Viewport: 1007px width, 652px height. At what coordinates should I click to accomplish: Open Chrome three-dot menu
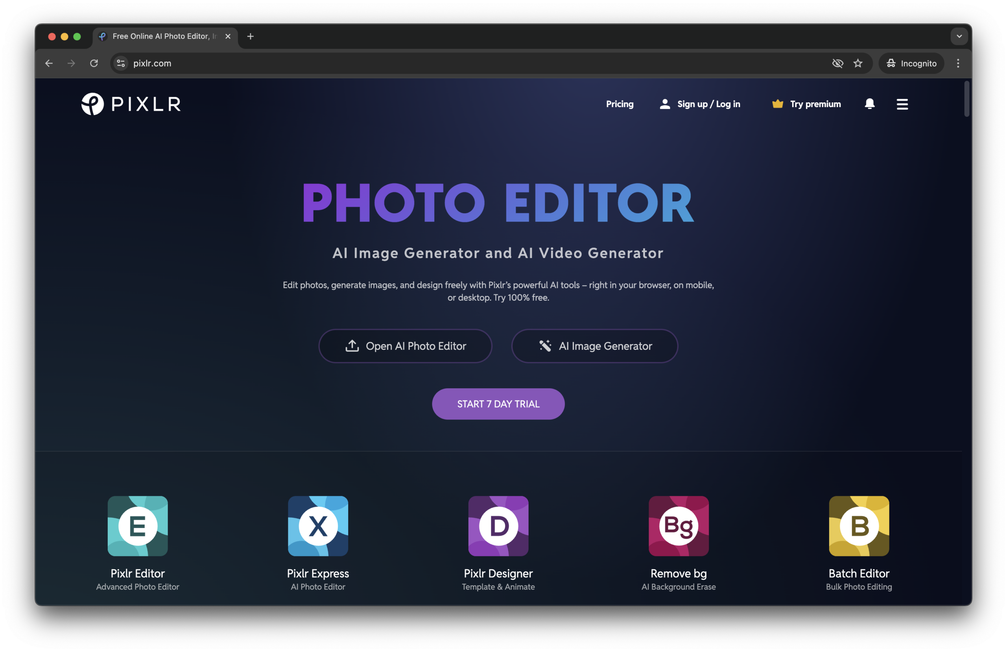[x=958, y=63]
